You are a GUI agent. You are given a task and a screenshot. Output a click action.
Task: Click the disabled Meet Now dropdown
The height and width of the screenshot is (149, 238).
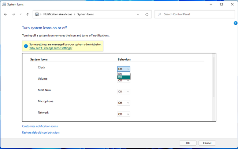coord(123,91)
